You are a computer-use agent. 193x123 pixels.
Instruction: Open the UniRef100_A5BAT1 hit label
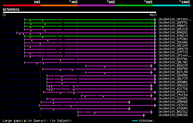(x=173, y=26)
